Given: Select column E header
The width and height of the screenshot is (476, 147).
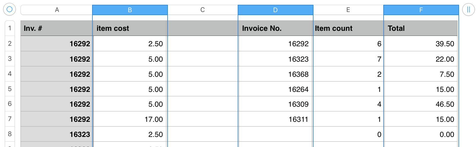Looking at the screenshot, I should click(348, 10).
